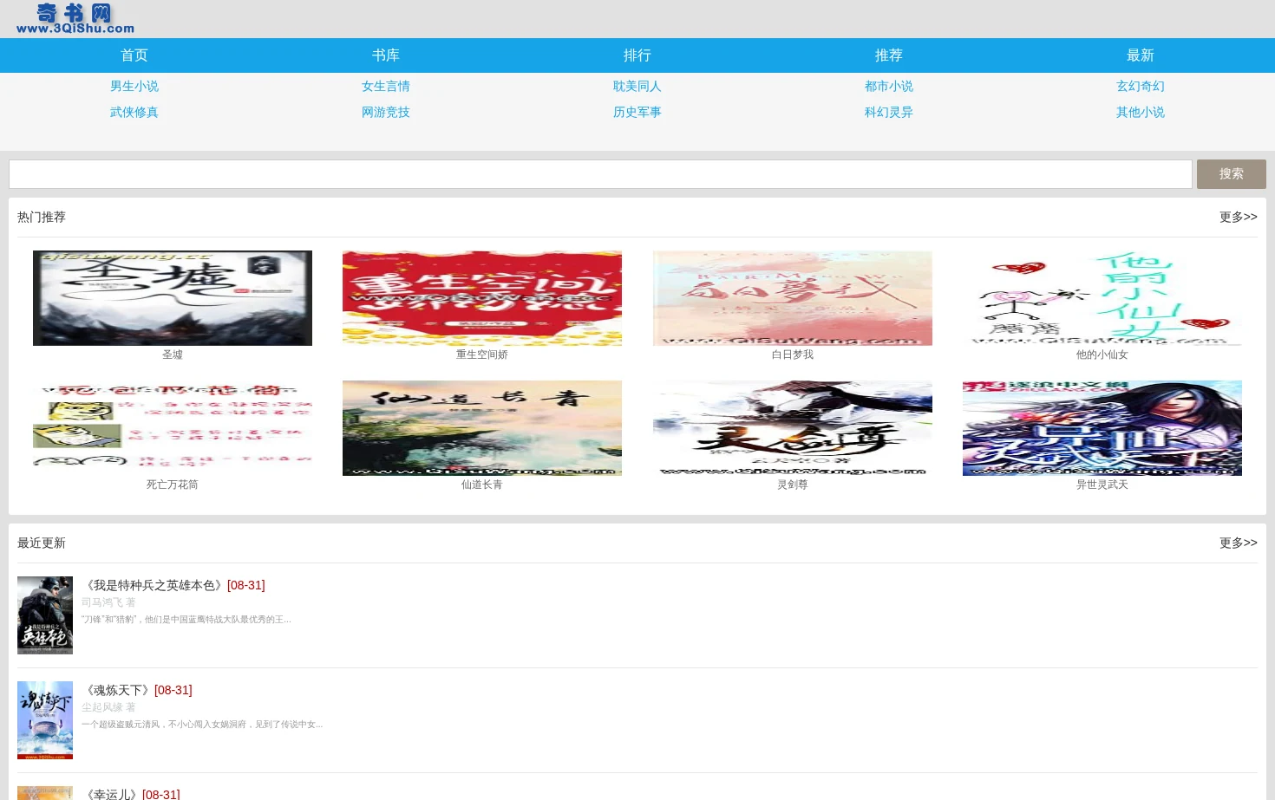Select the 武侠修真 category
Image resolution: width=1275 pixels, height=800 pixels.
(134, 112)
